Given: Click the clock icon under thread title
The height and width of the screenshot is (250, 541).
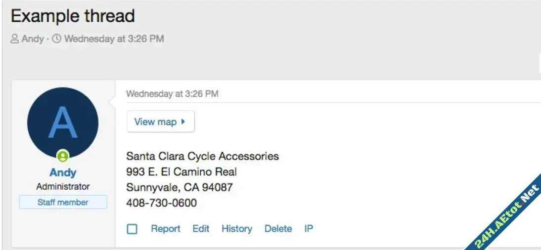Looking at the screenshot, I should tap(57, 39).
